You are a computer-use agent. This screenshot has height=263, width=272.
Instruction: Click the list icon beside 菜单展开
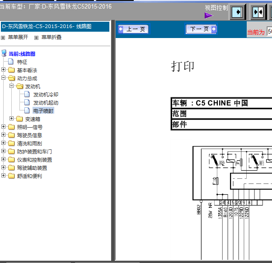point(3,38)
